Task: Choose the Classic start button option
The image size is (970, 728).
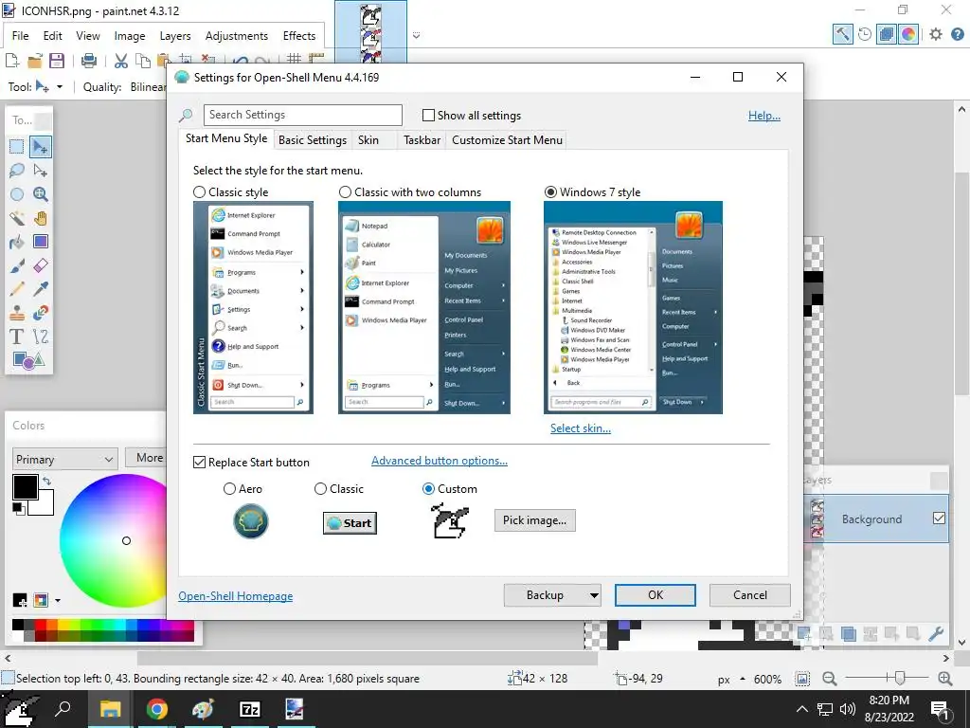Action: [x=320, y=489]
